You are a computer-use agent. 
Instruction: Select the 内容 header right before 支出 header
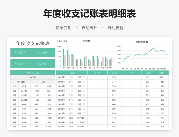[131, 73]
